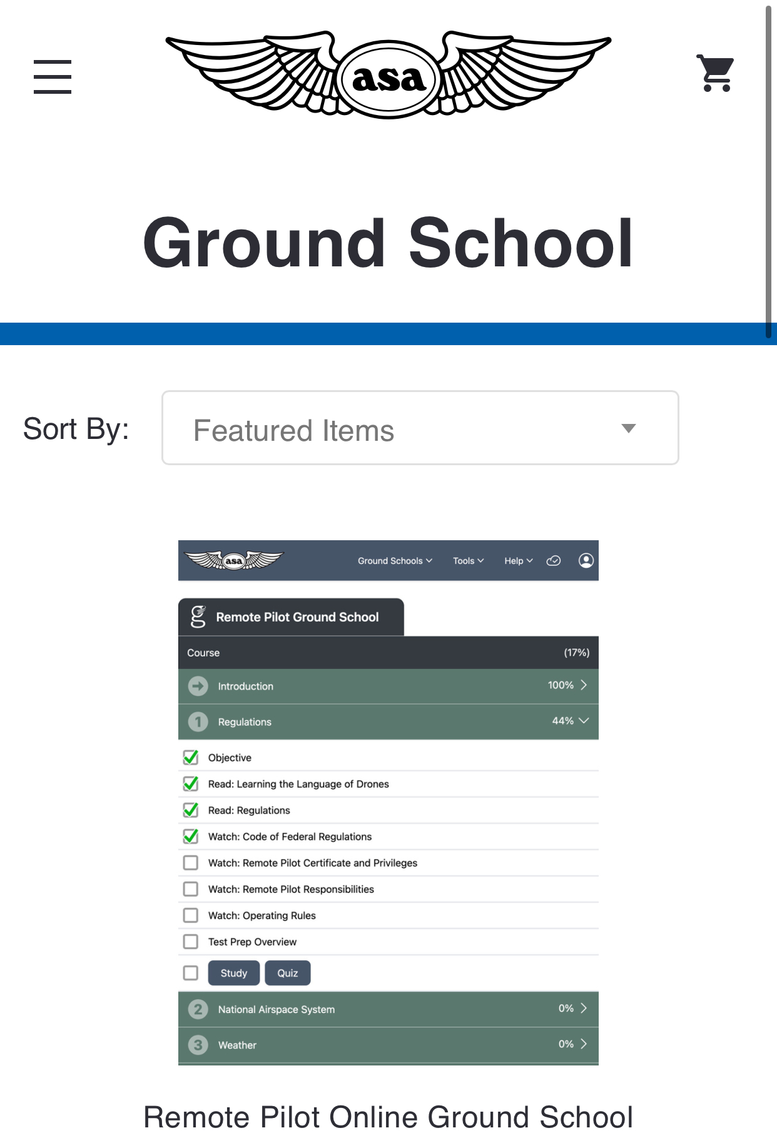This screenshot has height=1143, width=777.
Task: Collapse the Regulations section chevron
Action: [584, 721]
